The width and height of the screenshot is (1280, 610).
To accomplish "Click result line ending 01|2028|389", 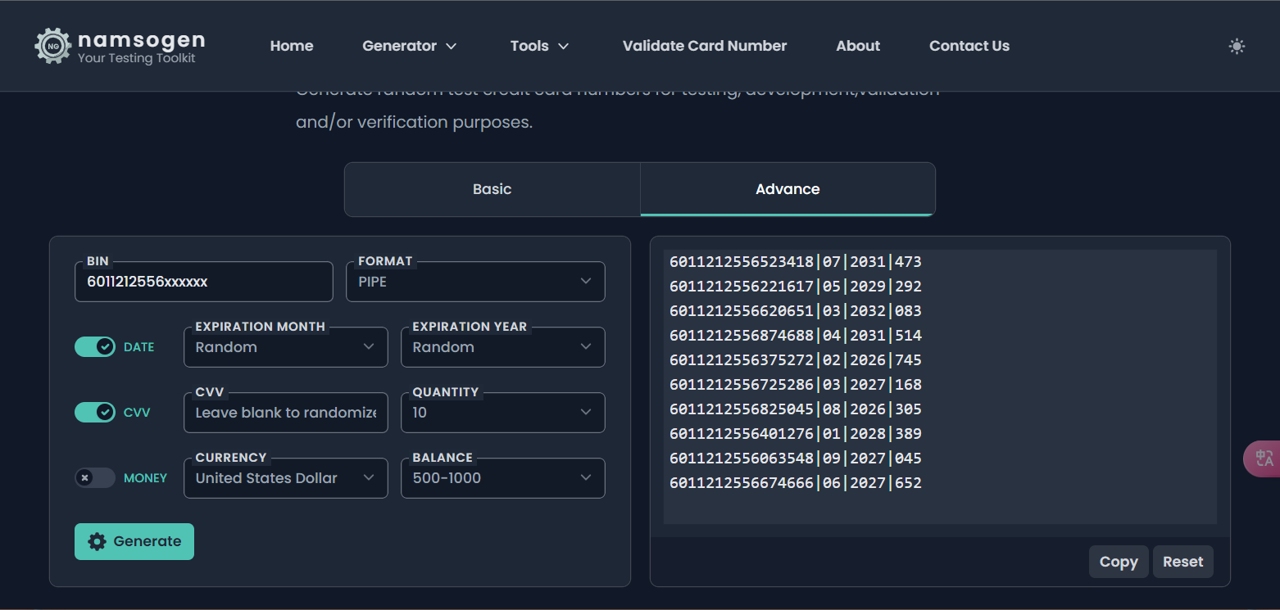I will (796, 434).
